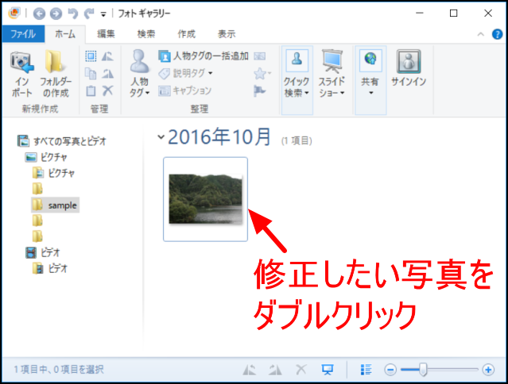Screen dimensions: 508x384
Task: Click status text 1 項目中、0 項目を選択
Action: point(59,370)
